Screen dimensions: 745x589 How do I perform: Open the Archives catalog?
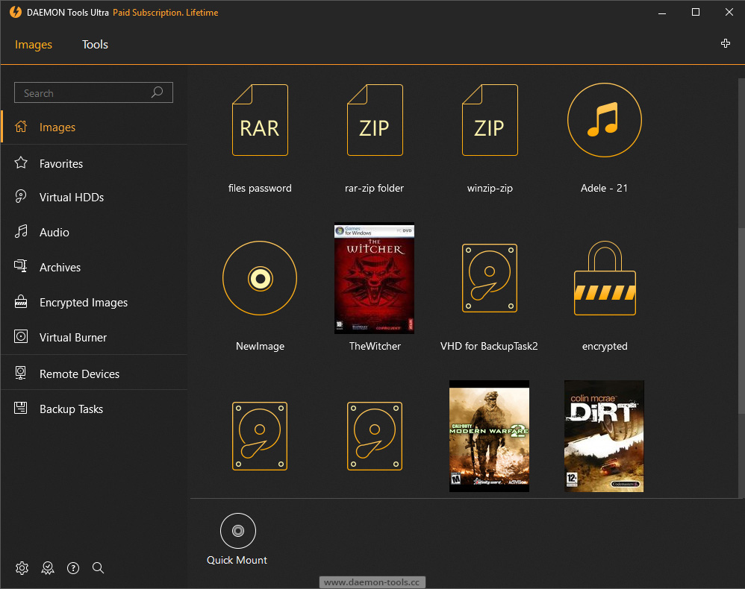60,267
